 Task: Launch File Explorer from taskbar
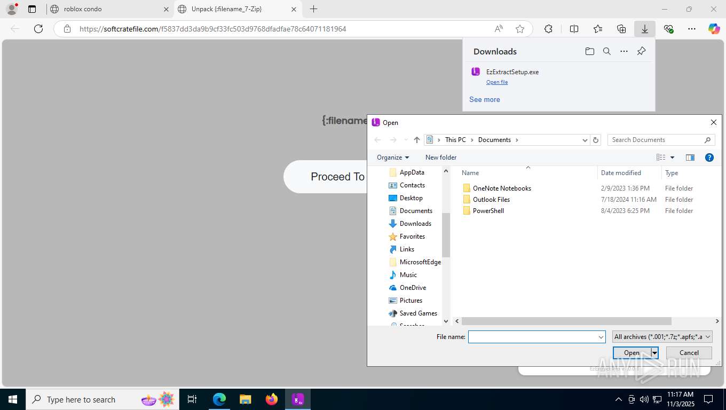245,399
